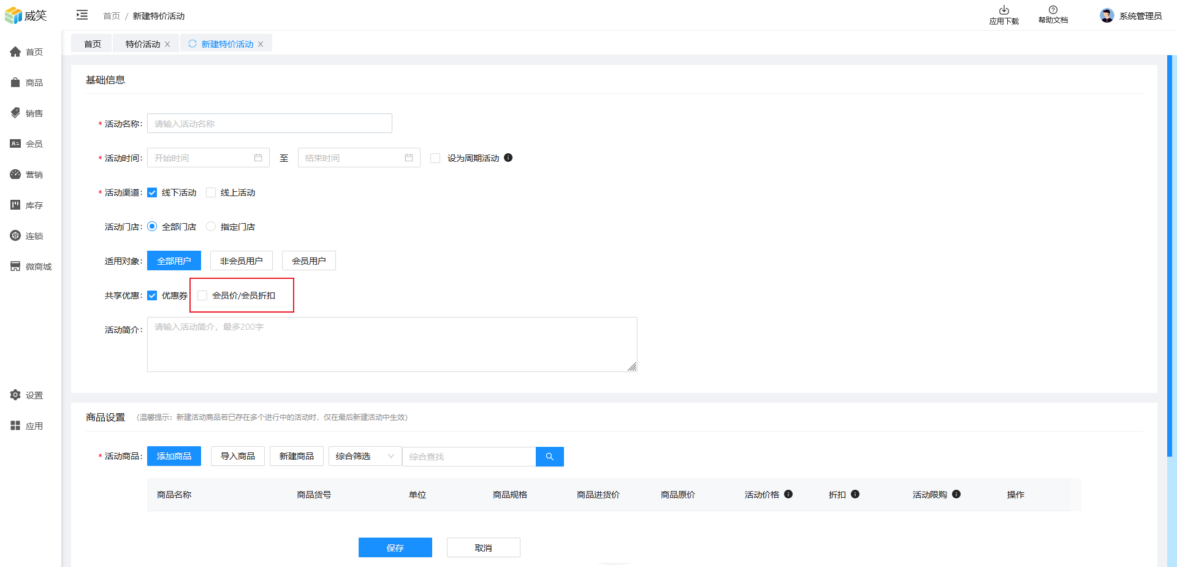Screen dimensions: 1177x567
Task: Switch to the 首页 tab
Action: tap(93, 44)
